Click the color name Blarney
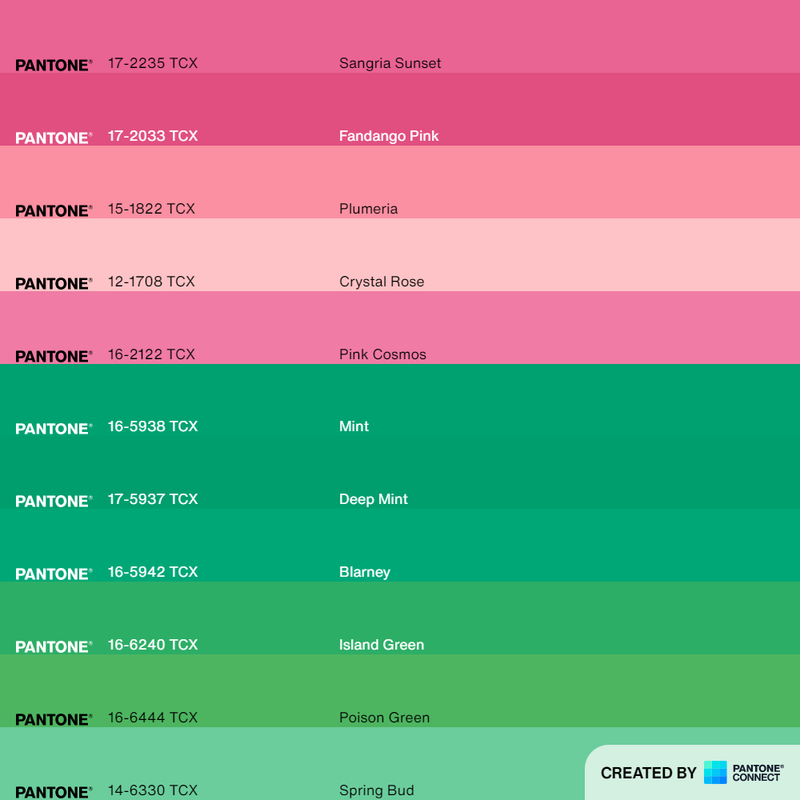Image resolution: width=800 pixels, height=800 pixels. (x=365, y=573)
